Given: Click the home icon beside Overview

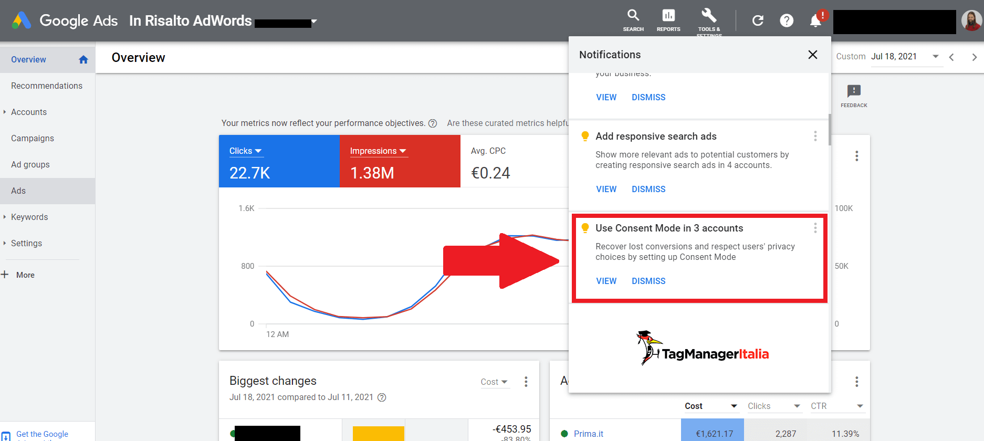Looking at the screenshot, I should click(x=83, y=59).
